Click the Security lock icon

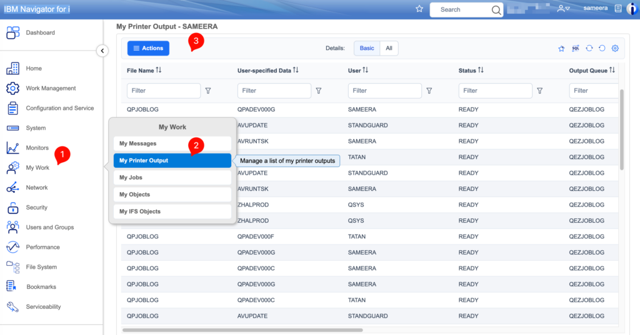12,208
